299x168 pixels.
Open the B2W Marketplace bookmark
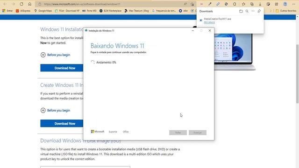(110, 11)
